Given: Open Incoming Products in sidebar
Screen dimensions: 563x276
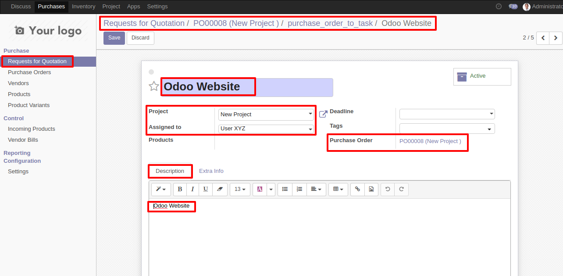Looking at the screenshot, I should pyautogui.click(x=32, y=129).
